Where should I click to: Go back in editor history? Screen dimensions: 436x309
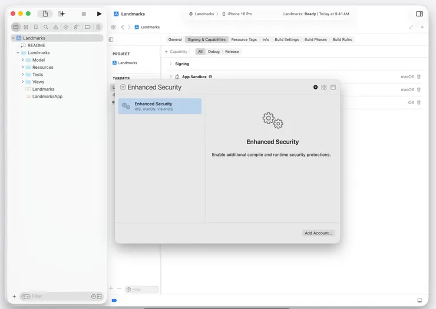coord(123,27)
